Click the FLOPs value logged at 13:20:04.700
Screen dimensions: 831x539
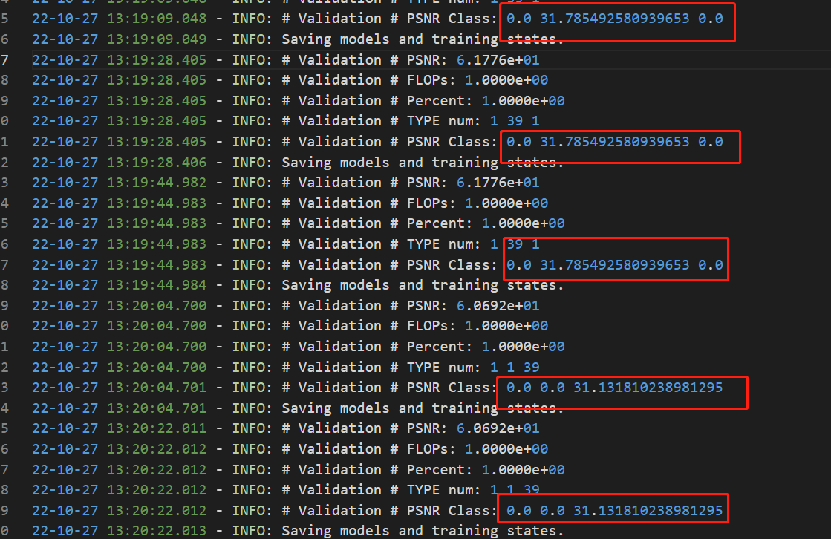(506, 326)
